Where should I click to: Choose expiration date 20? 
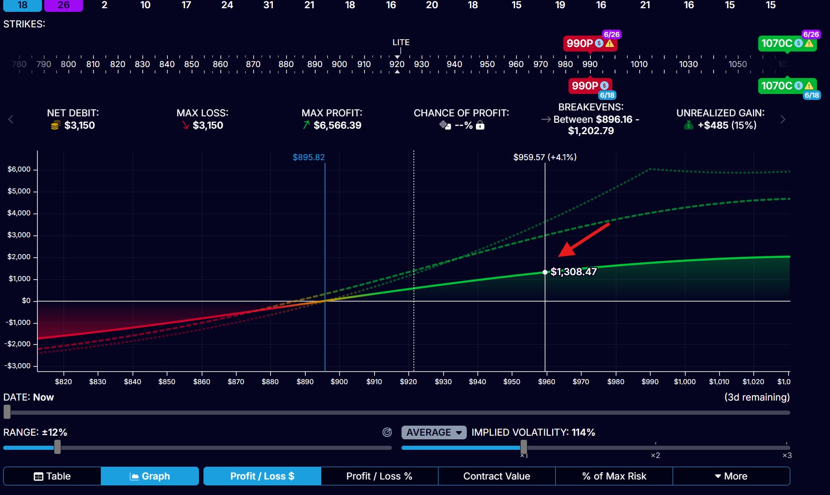[x=432, y=5]
